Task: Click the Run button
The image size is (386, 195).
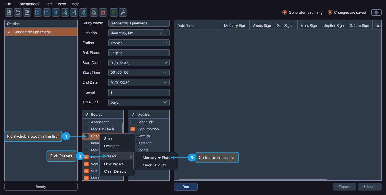Action: [186, 187]
